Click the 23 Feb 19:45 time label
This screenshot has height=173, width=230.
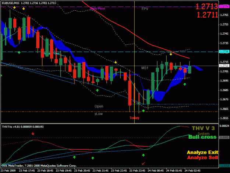(64, 171)
